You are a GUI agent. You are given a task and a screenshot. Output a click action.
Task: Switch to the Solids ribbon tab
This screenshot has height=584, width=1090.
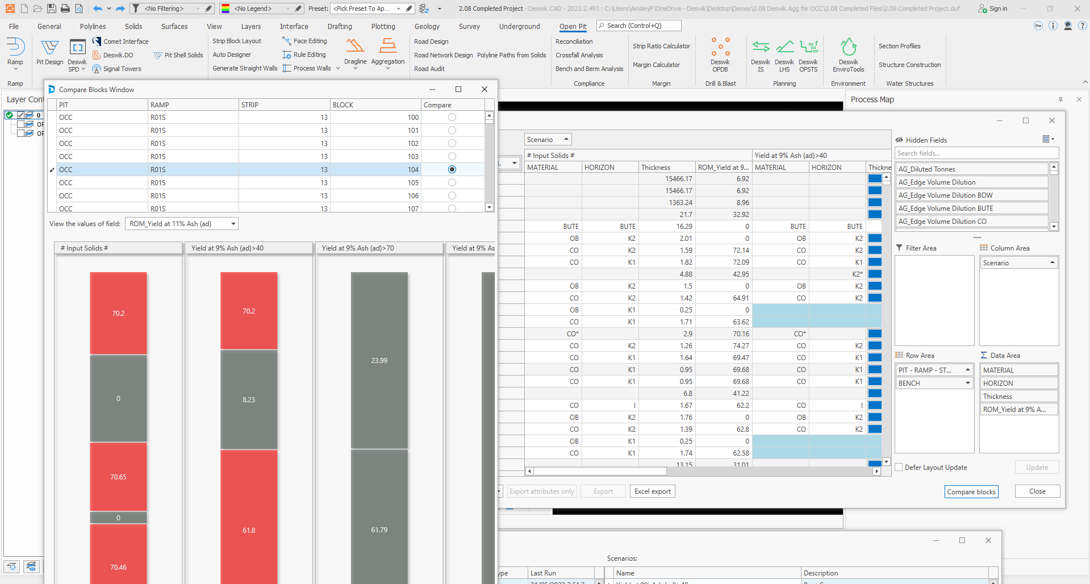(133, 26)
